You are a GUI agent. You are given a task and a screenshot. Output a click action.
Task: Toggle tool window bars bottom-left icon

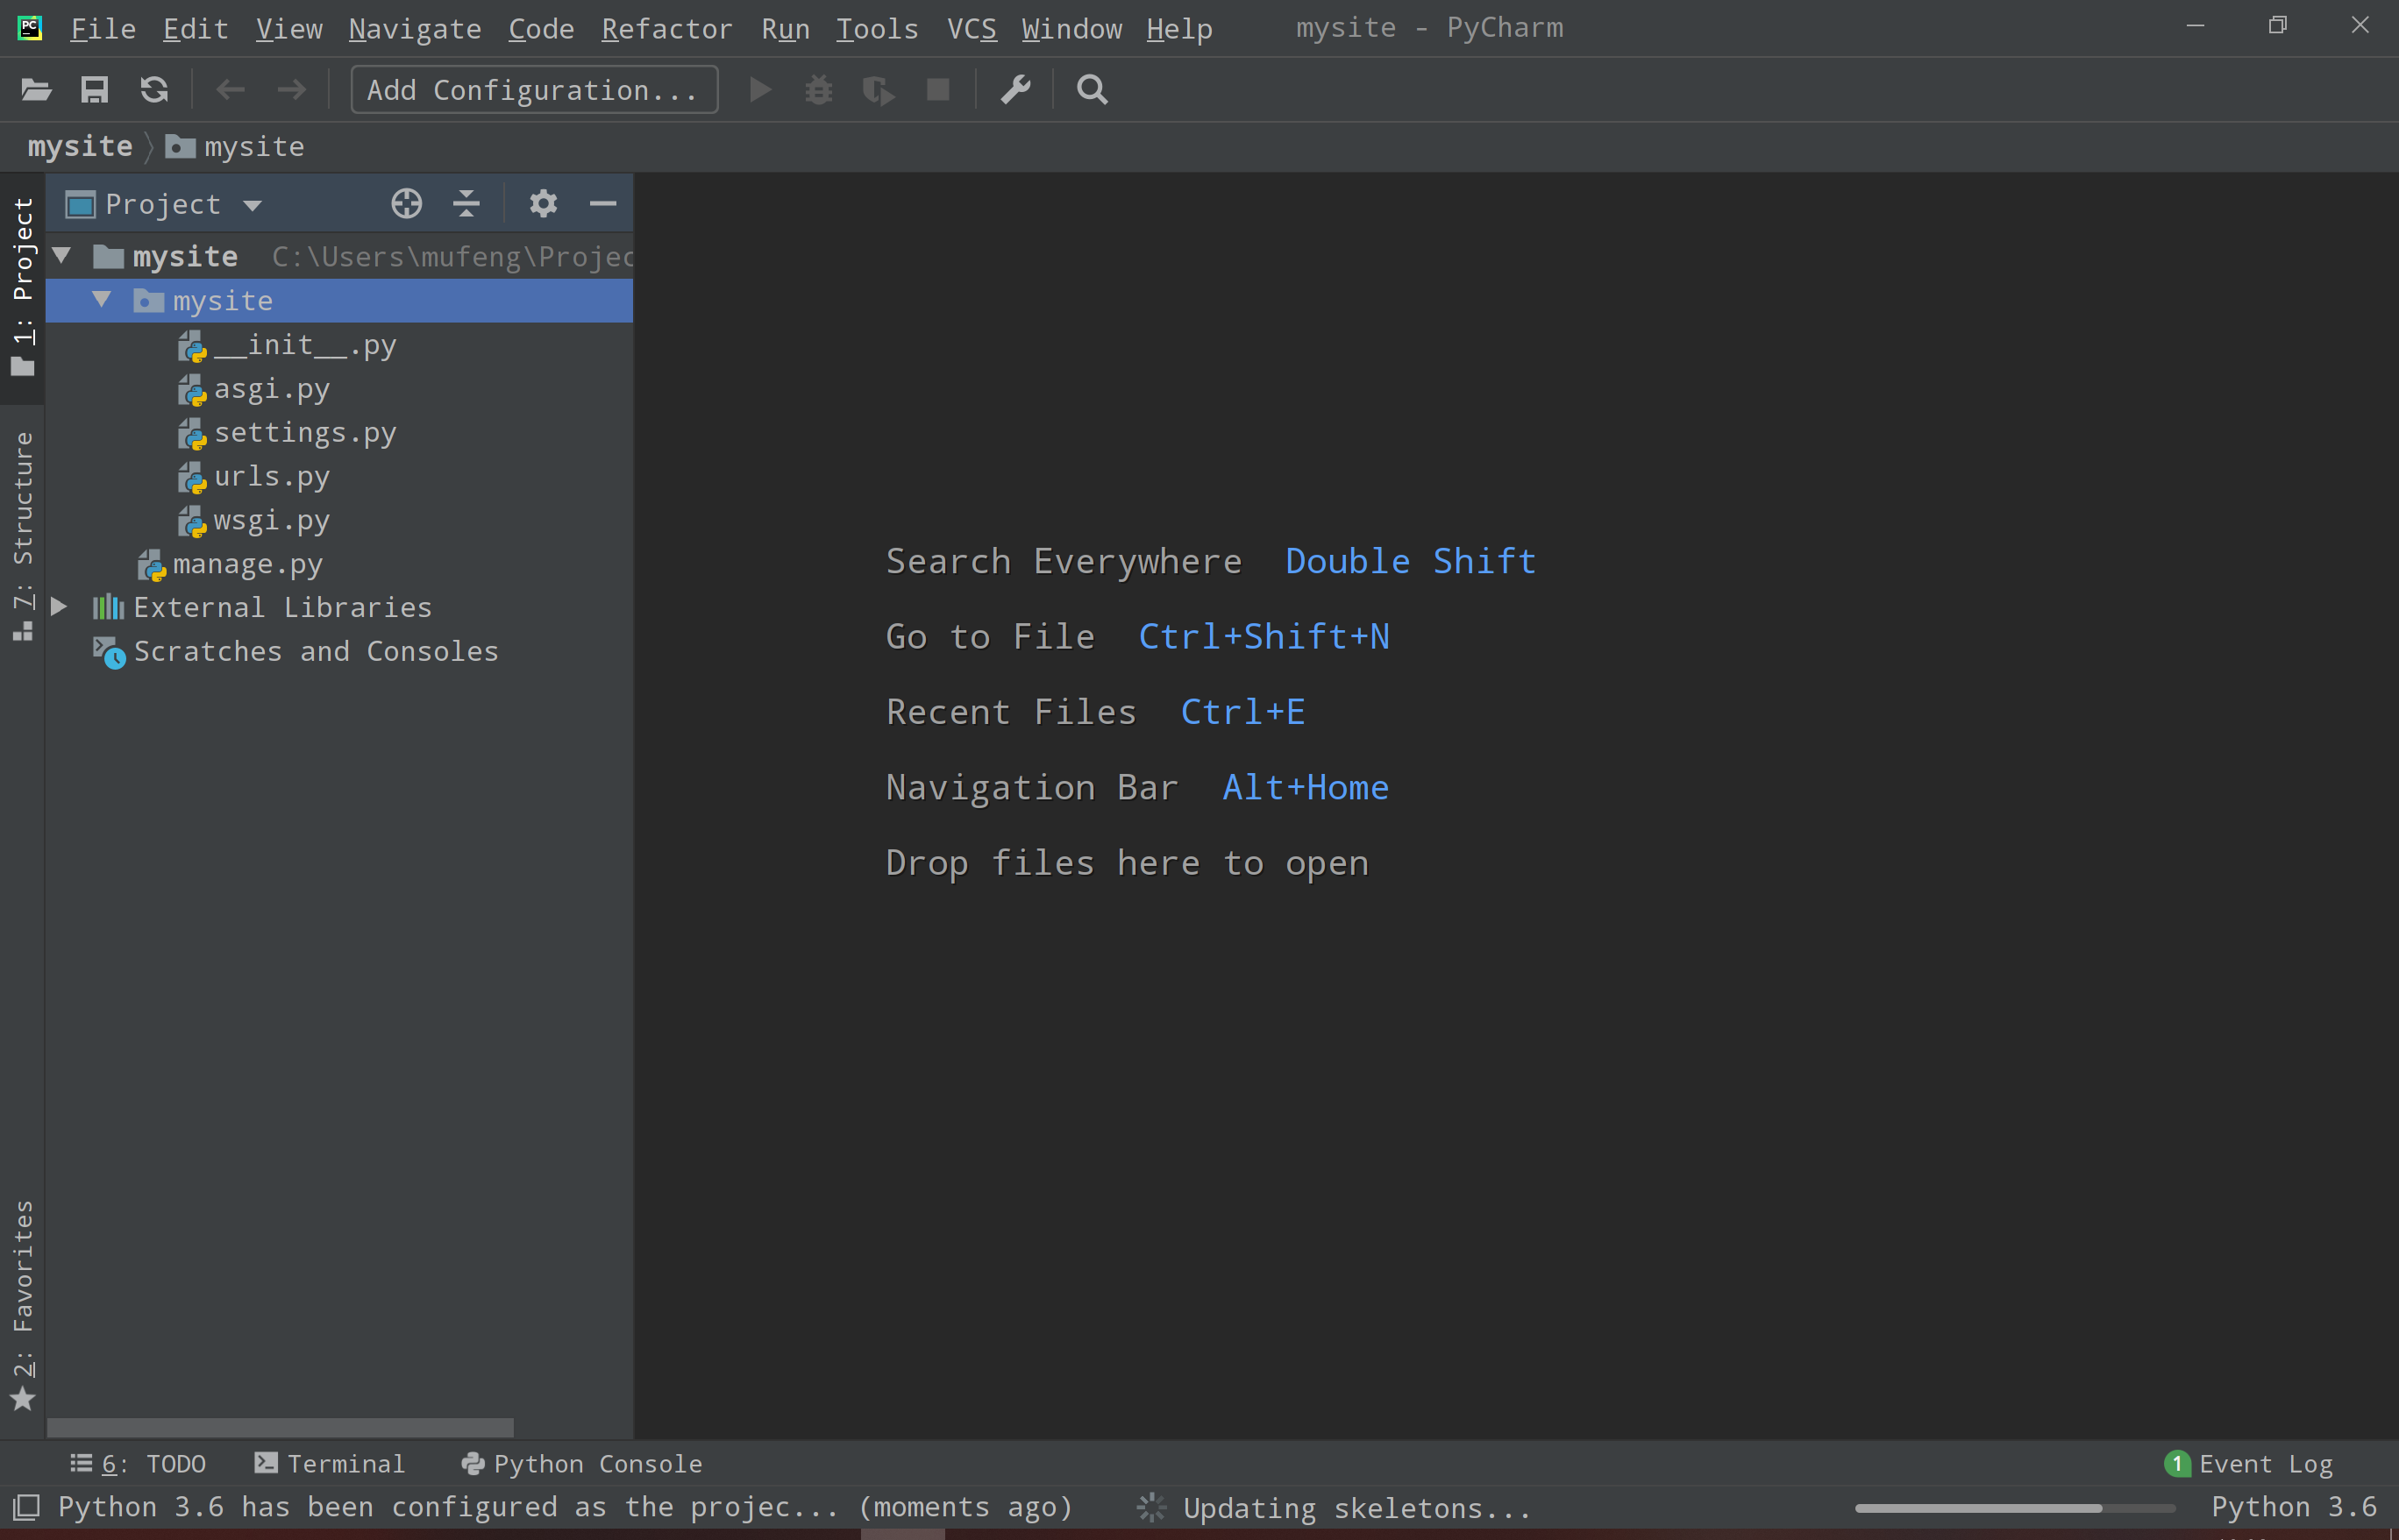point(26,1506)
